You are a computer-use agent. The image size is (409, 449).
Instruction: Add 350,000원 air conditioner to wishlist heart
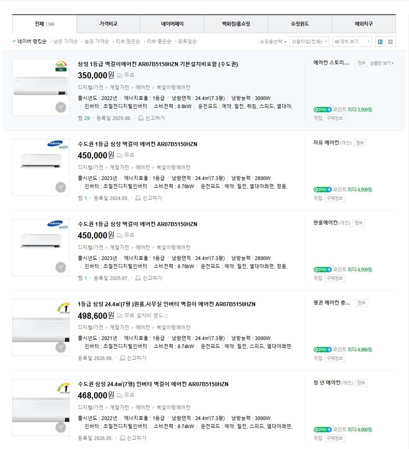coord(61,107)
